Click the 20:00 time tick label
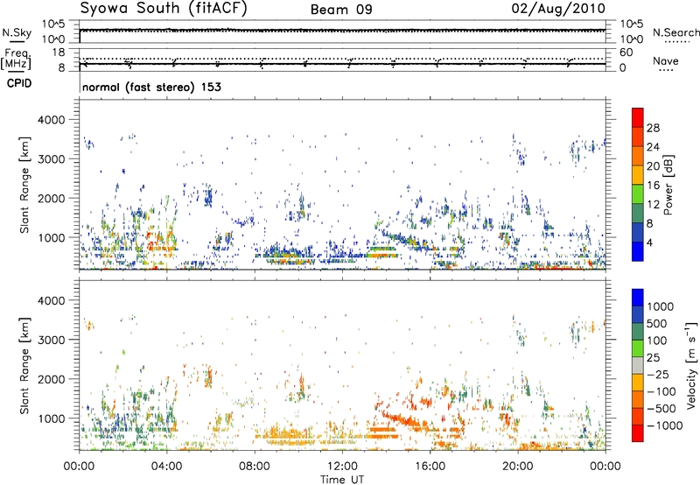The width and height of the screenshot is (700, 485). (x=518, y=467)
